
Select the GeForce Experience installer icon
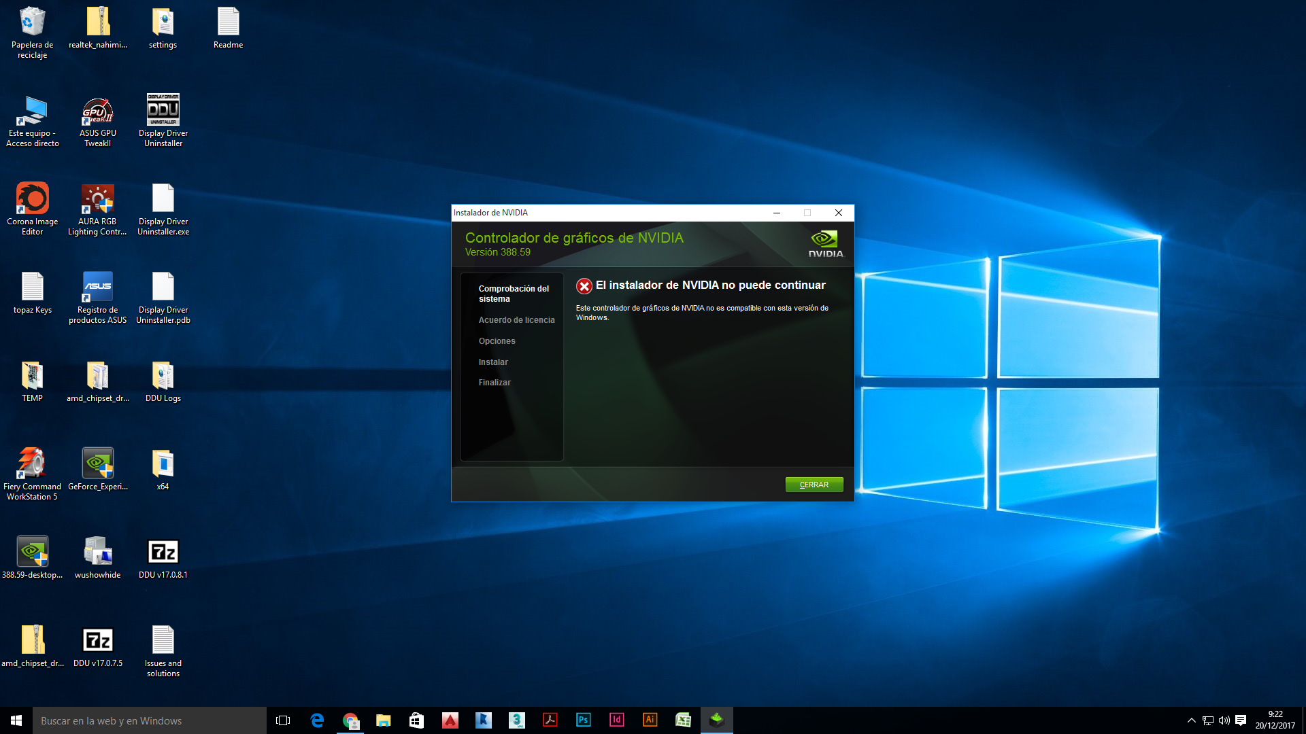(97, 464)
